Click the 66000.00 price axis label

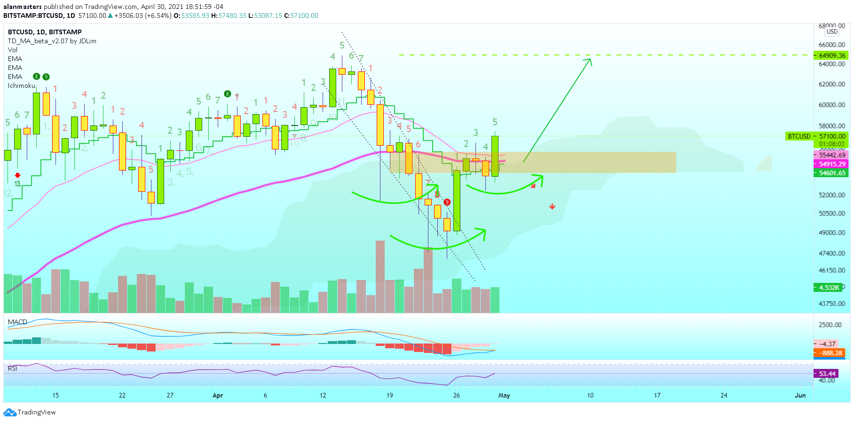832,45
